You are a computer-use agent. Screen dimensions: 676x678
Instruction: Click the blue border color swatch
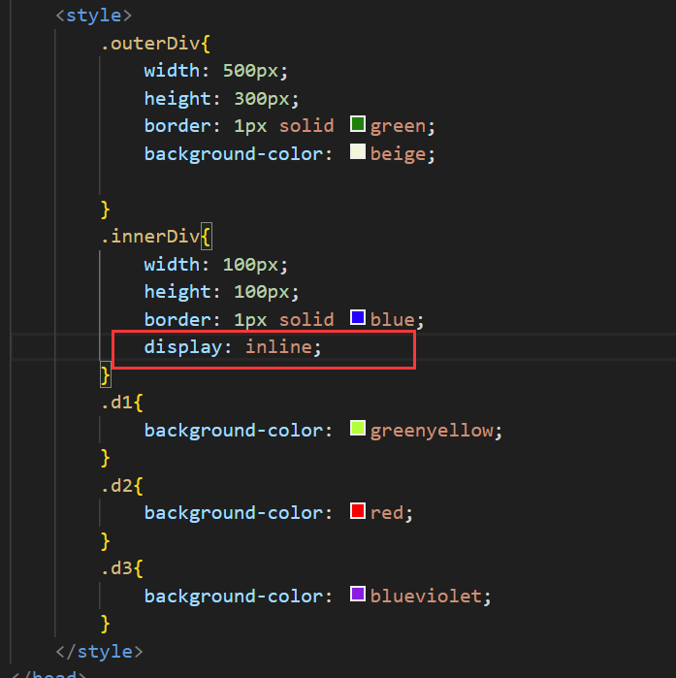point(357,318)
